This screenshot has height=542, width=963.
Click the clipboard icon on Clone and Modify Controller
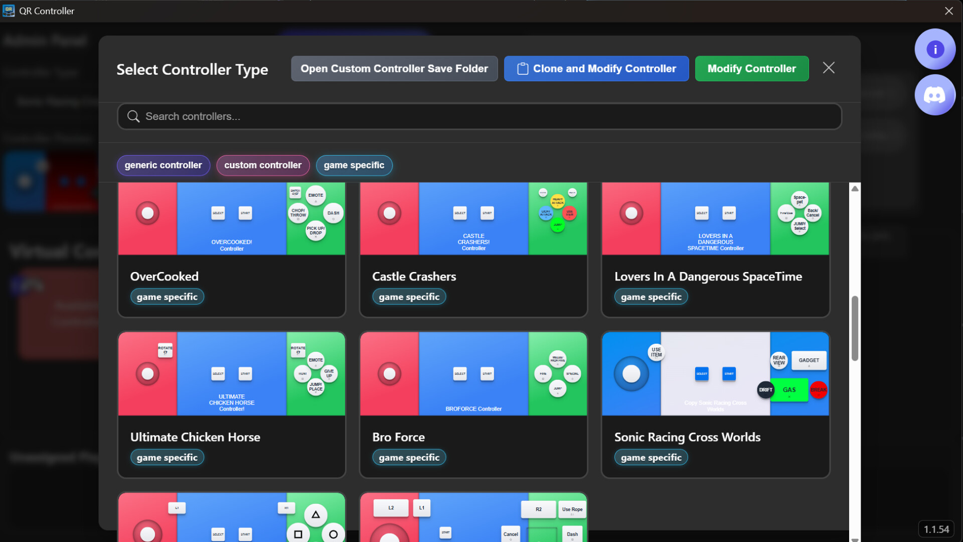[x=523, y=68]
